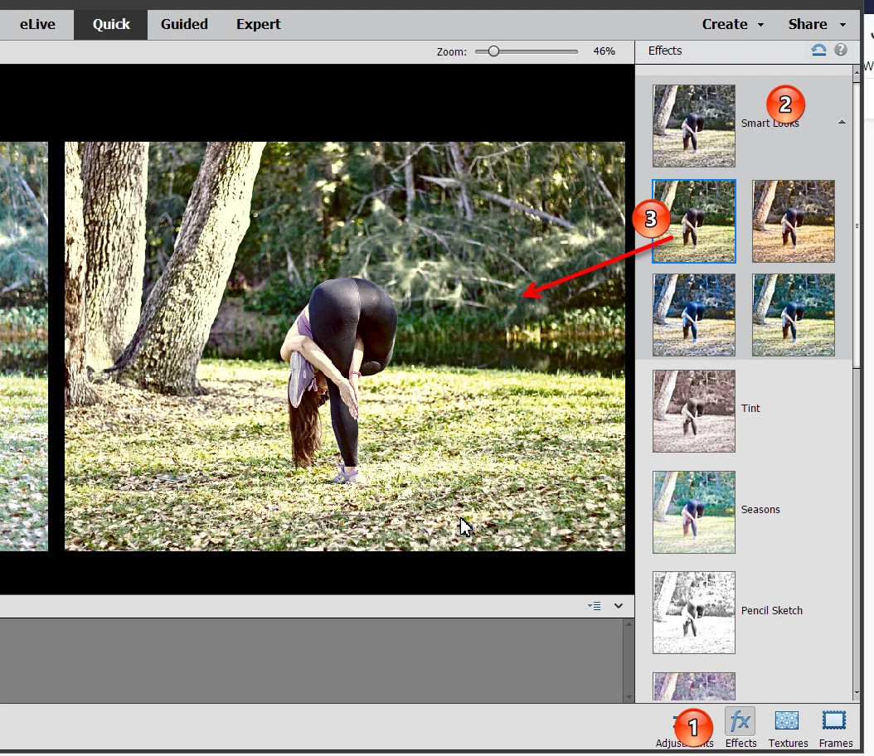Click the After preview photo on canvas
Image resolution: width=874 pixels, height=756 pixels.
click(x=344, y=346)
